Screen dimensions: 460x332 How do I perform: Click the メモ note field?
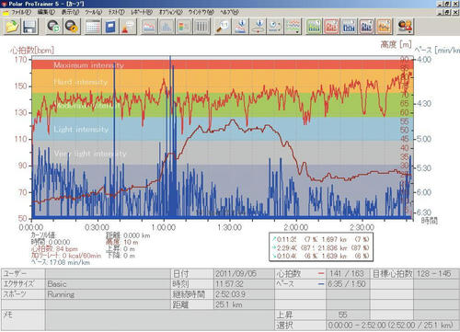(160, 320)
